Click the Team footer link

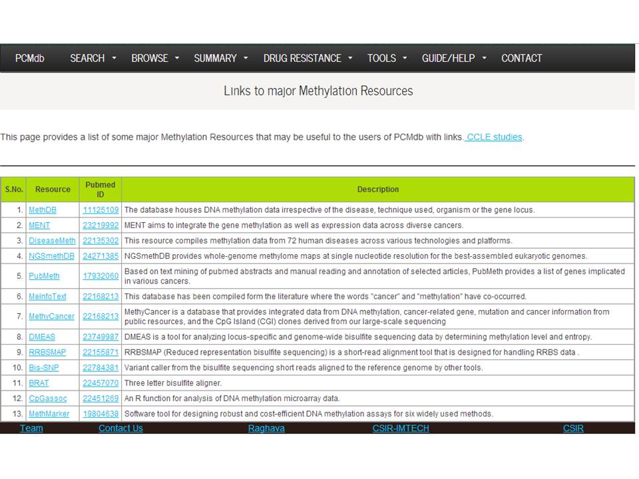coord(31,428)
